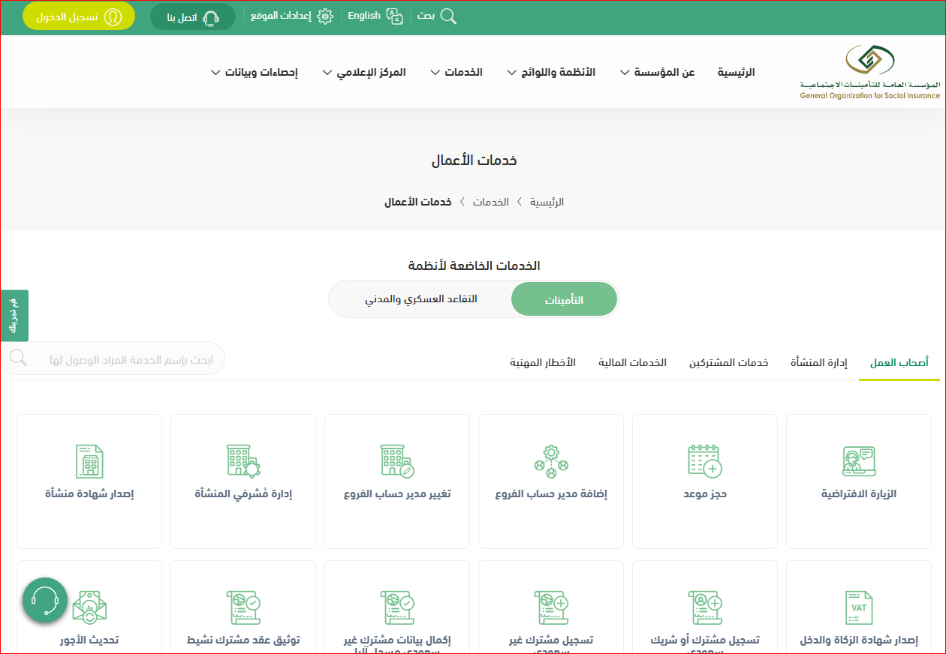Open the floating headset support chat button
Viewport: 946px width, 654px height.
coord(45,599)
